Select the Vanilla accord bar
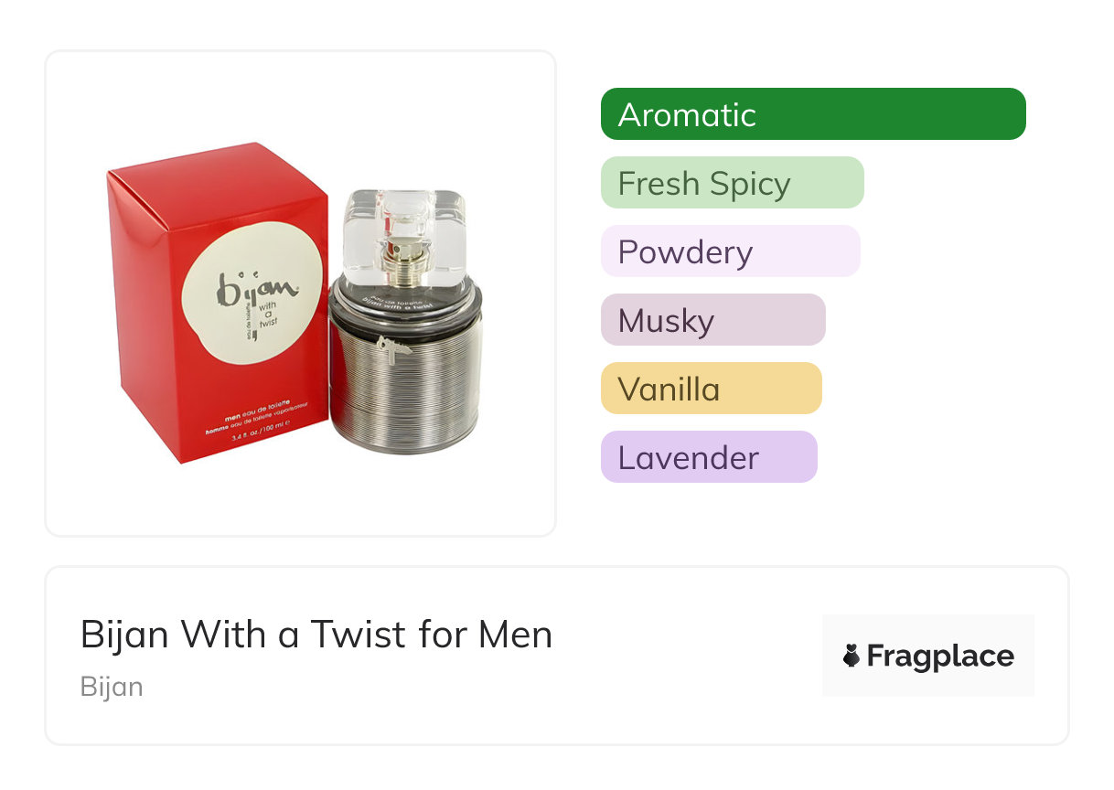 tap(712, 389)
